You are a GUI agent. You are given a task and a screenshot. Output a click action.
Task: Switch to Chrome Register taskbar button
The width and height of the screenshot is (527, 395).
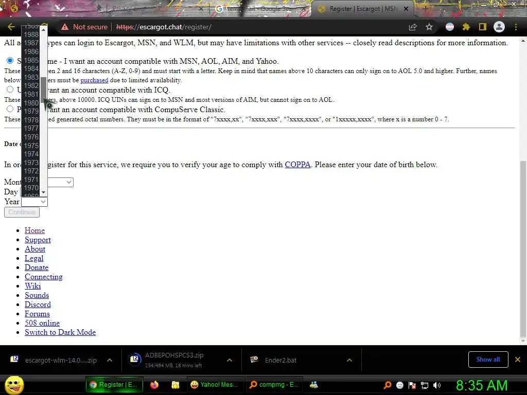pos(114,385)
